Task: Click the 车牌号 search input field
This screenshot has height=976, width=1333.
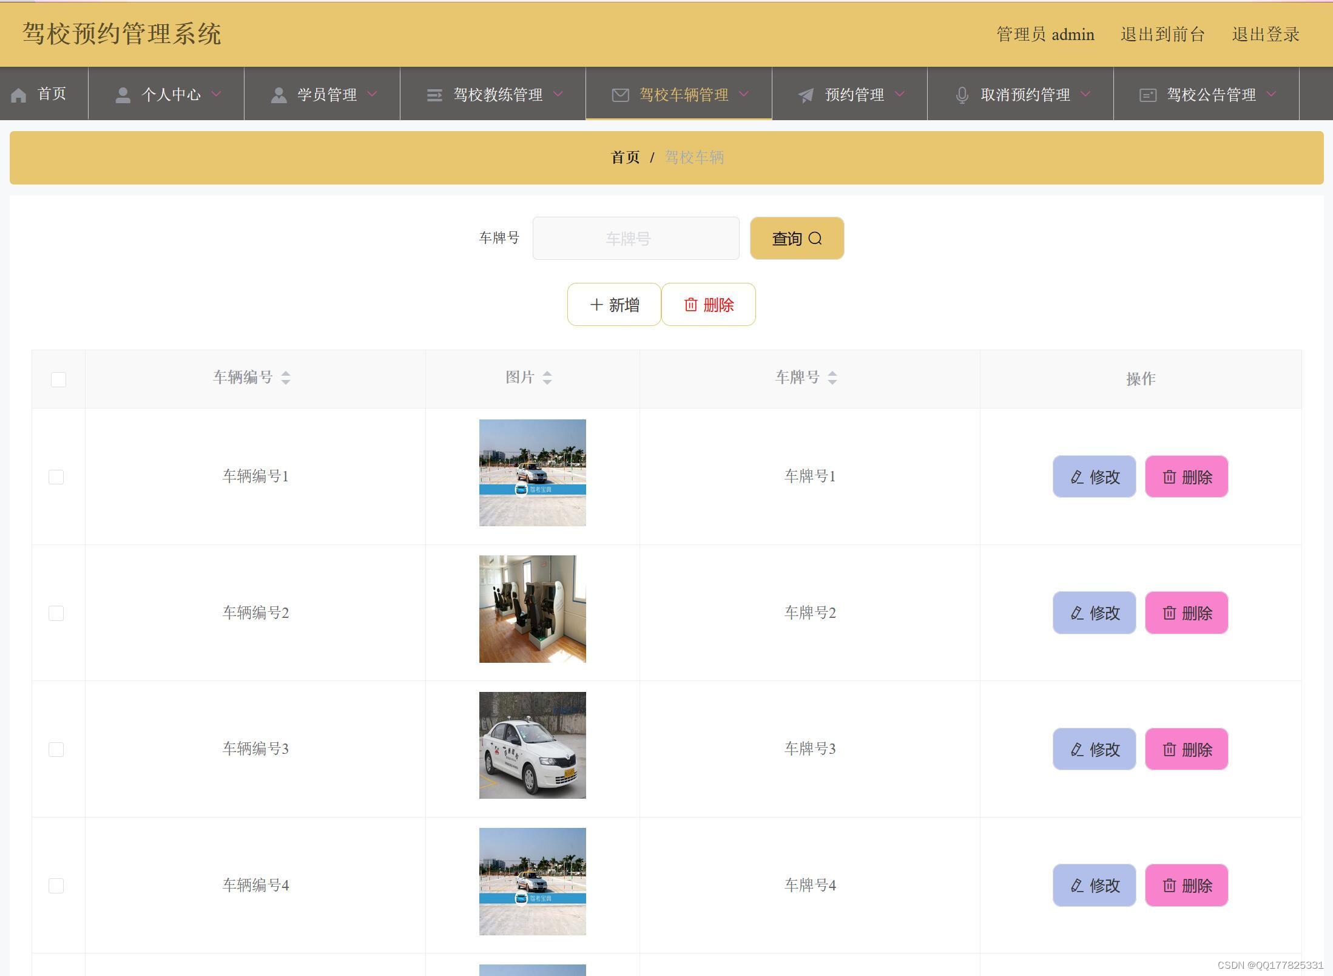Action: point(635,239)
